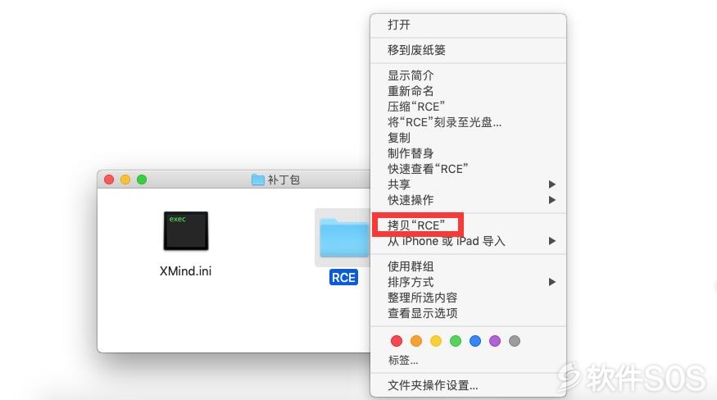The width and height of the screenshot is (717, 400).
Task: Select the XMind.ini exec file icon
Action: click(x=186, y=230)
